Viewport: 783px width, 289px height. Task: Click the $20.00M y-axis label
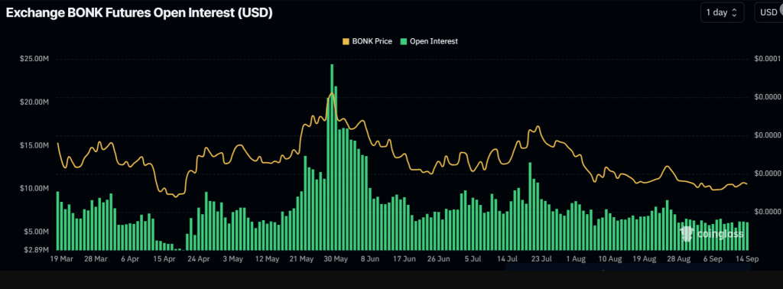(x=34, y=102)
